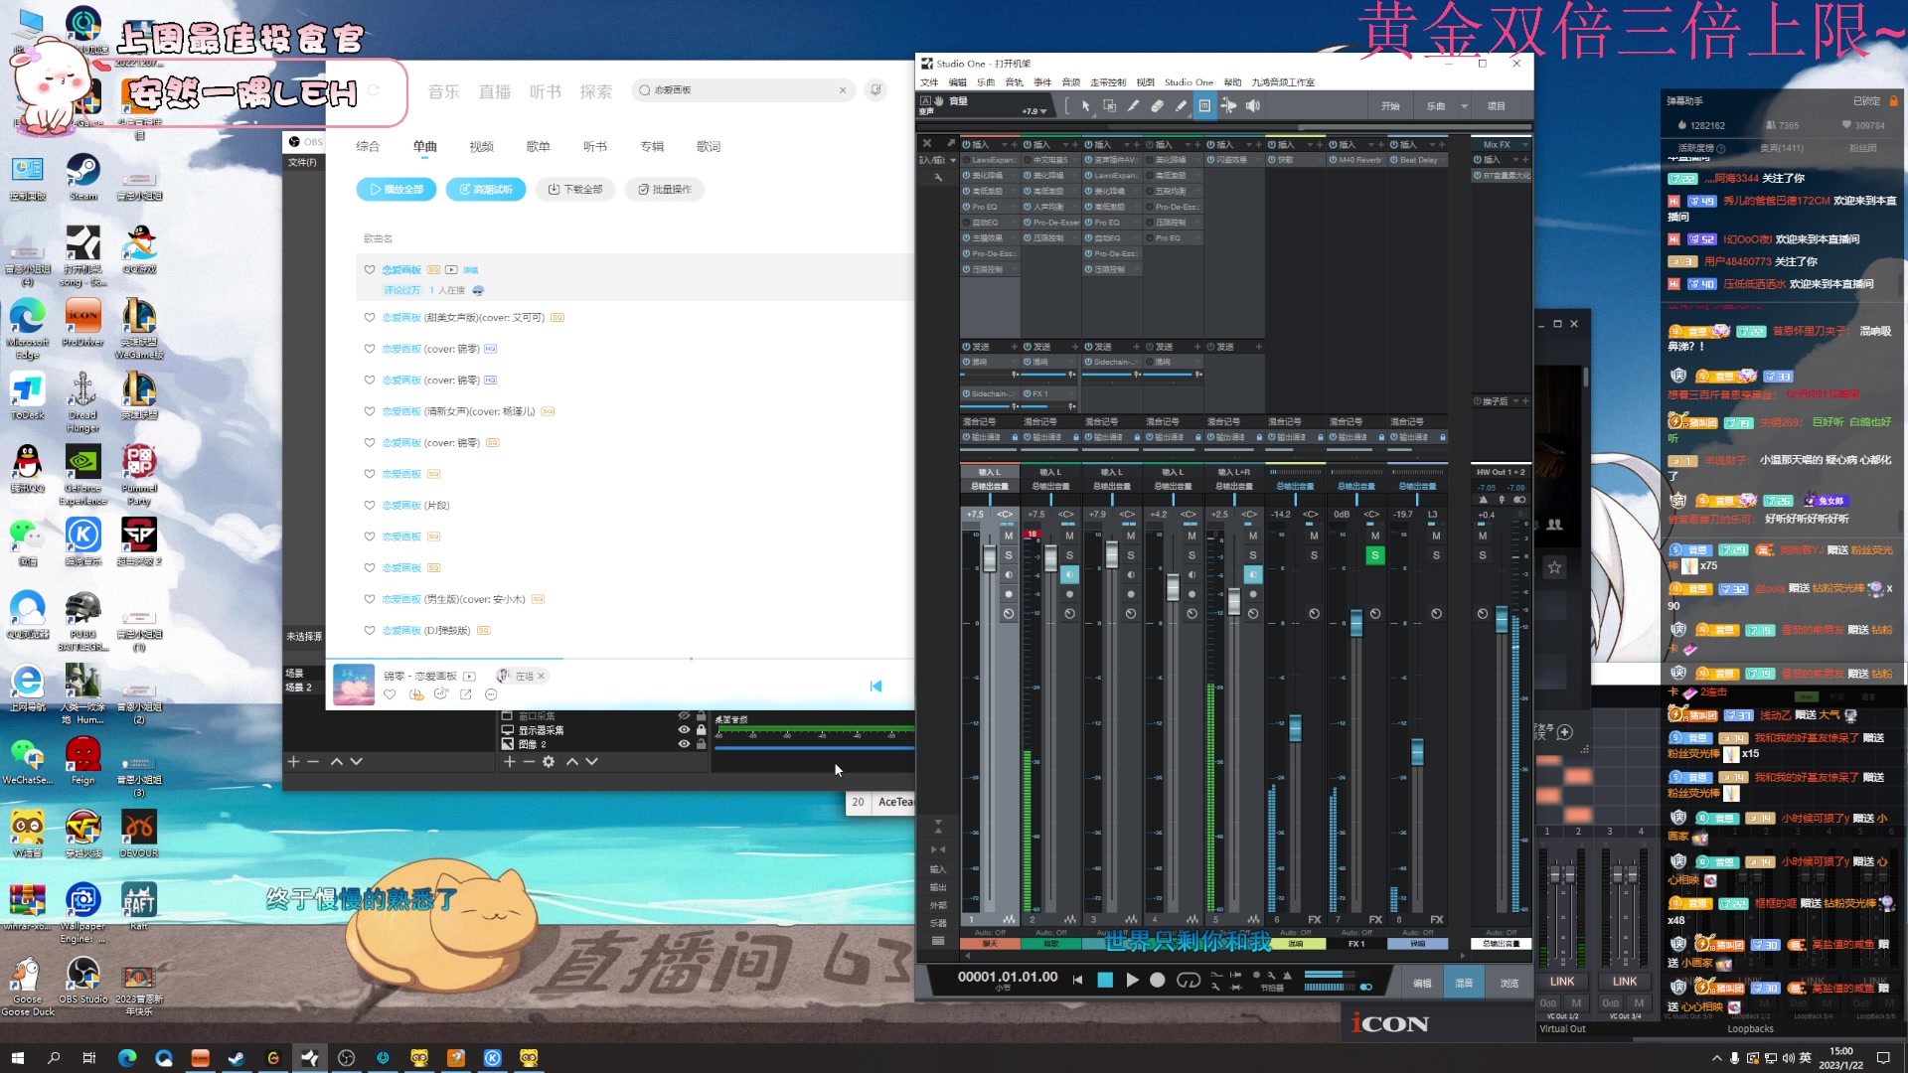Click return-to-zero transport button
Screen dimensions: 1908x1073
coord(1078,981)
